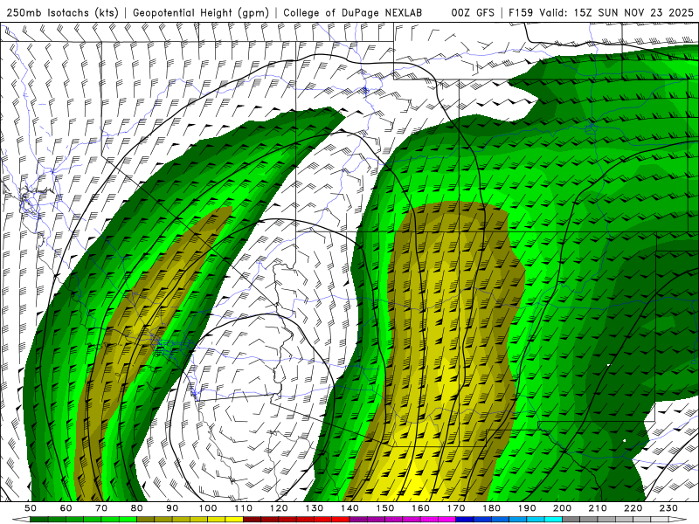
Task: Click the 210 value on the color scale
Action: 598,508
